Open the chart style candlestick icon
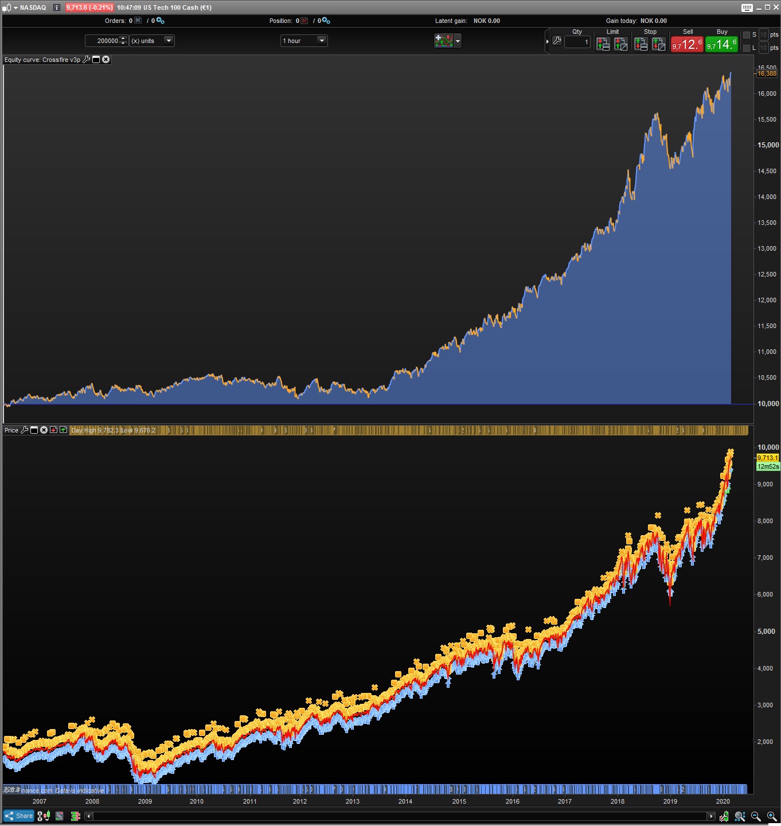781x826 pixels. pos(6,7)
